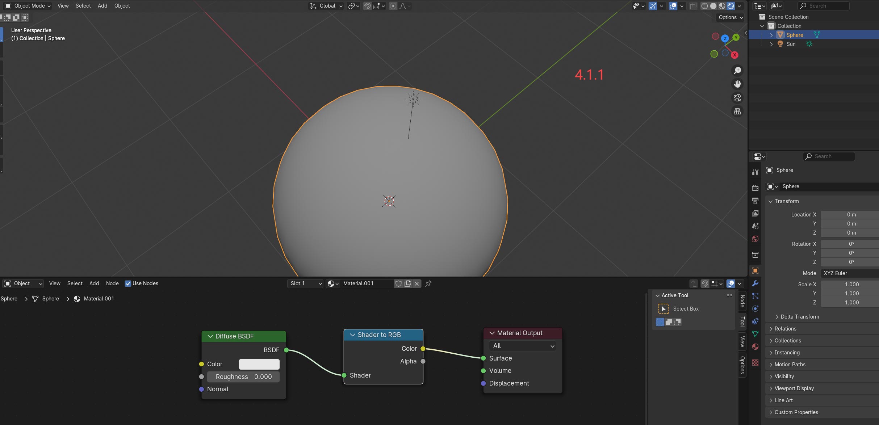Viewport: 879px width, 425px height.
Task: Open the Object Mode dropdown
Action: click(x=28, y=6)
